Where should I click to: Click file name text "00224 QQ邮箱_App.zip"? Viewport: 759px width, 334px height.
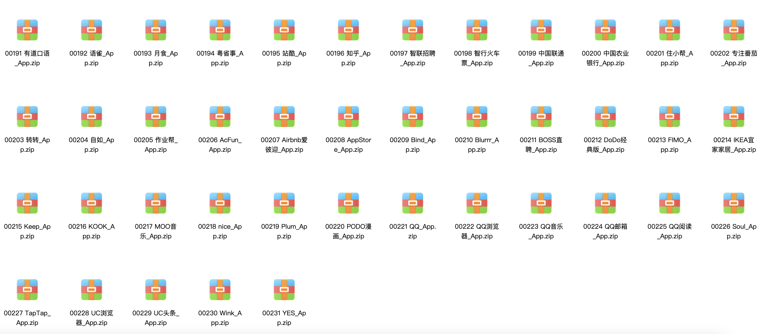[x=605, y=231]
